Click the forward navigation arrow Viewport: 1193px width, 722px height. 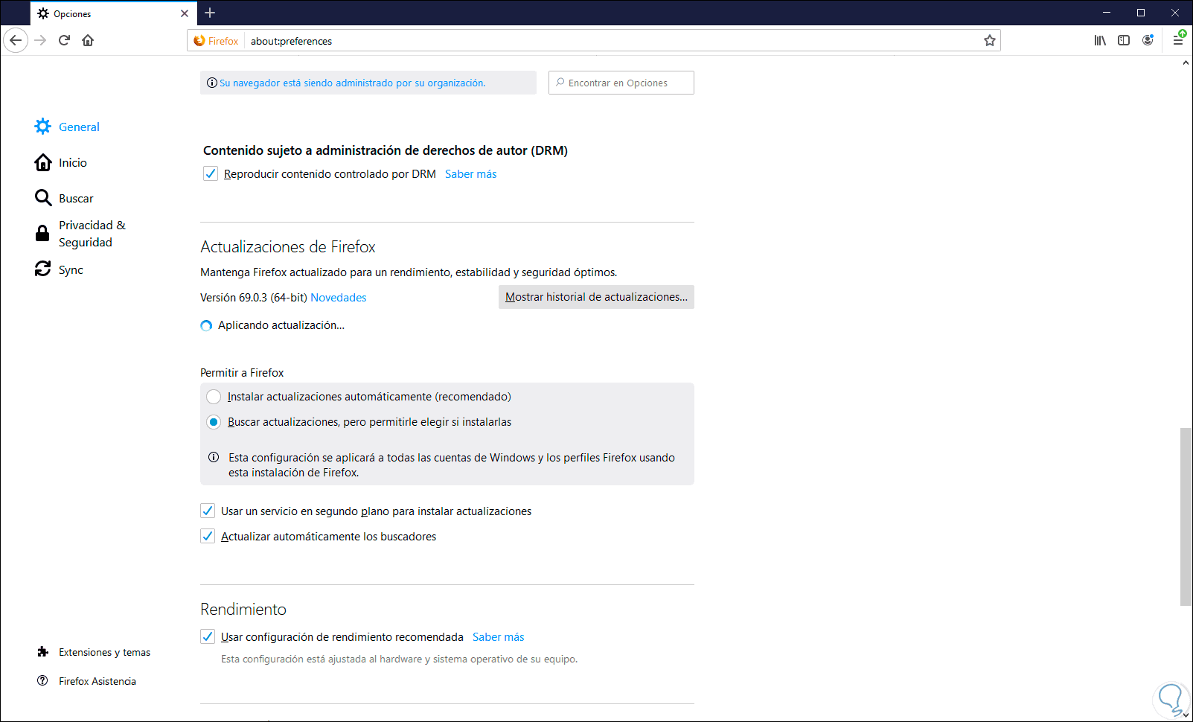[40, 40]
